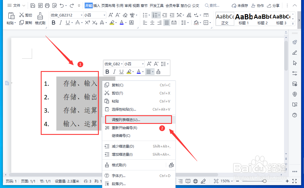Open the sliders settings icon in sidebar
Image resolution: width=304 pixels, height=188 pixels.
coord(295,73)
